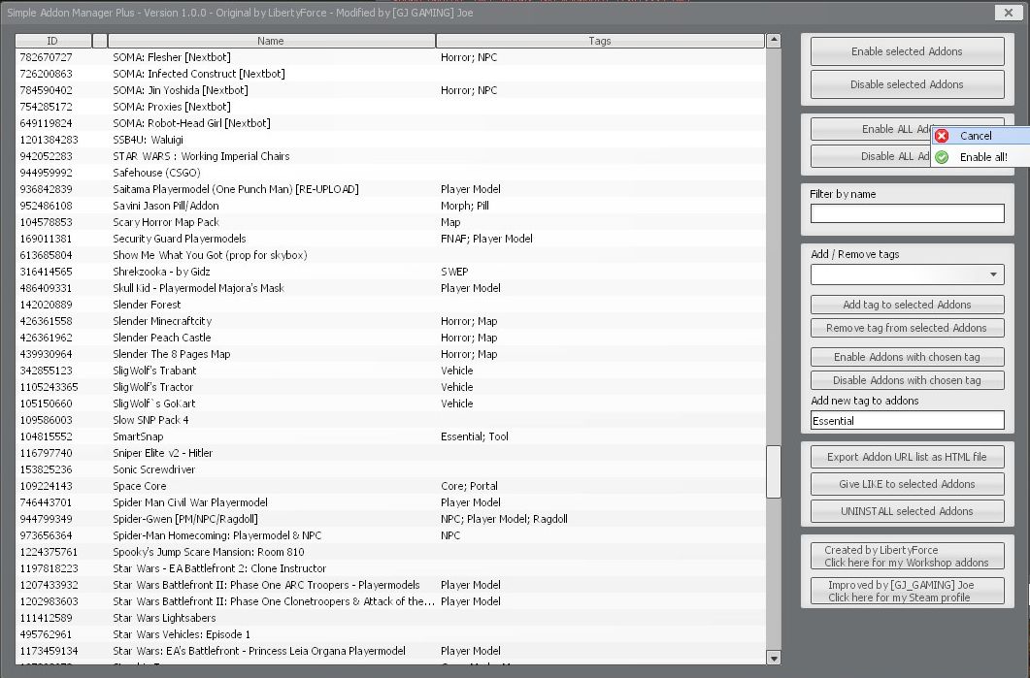
Task: Select 'SligWolf's Trabant' addon row
Action: 390,371
